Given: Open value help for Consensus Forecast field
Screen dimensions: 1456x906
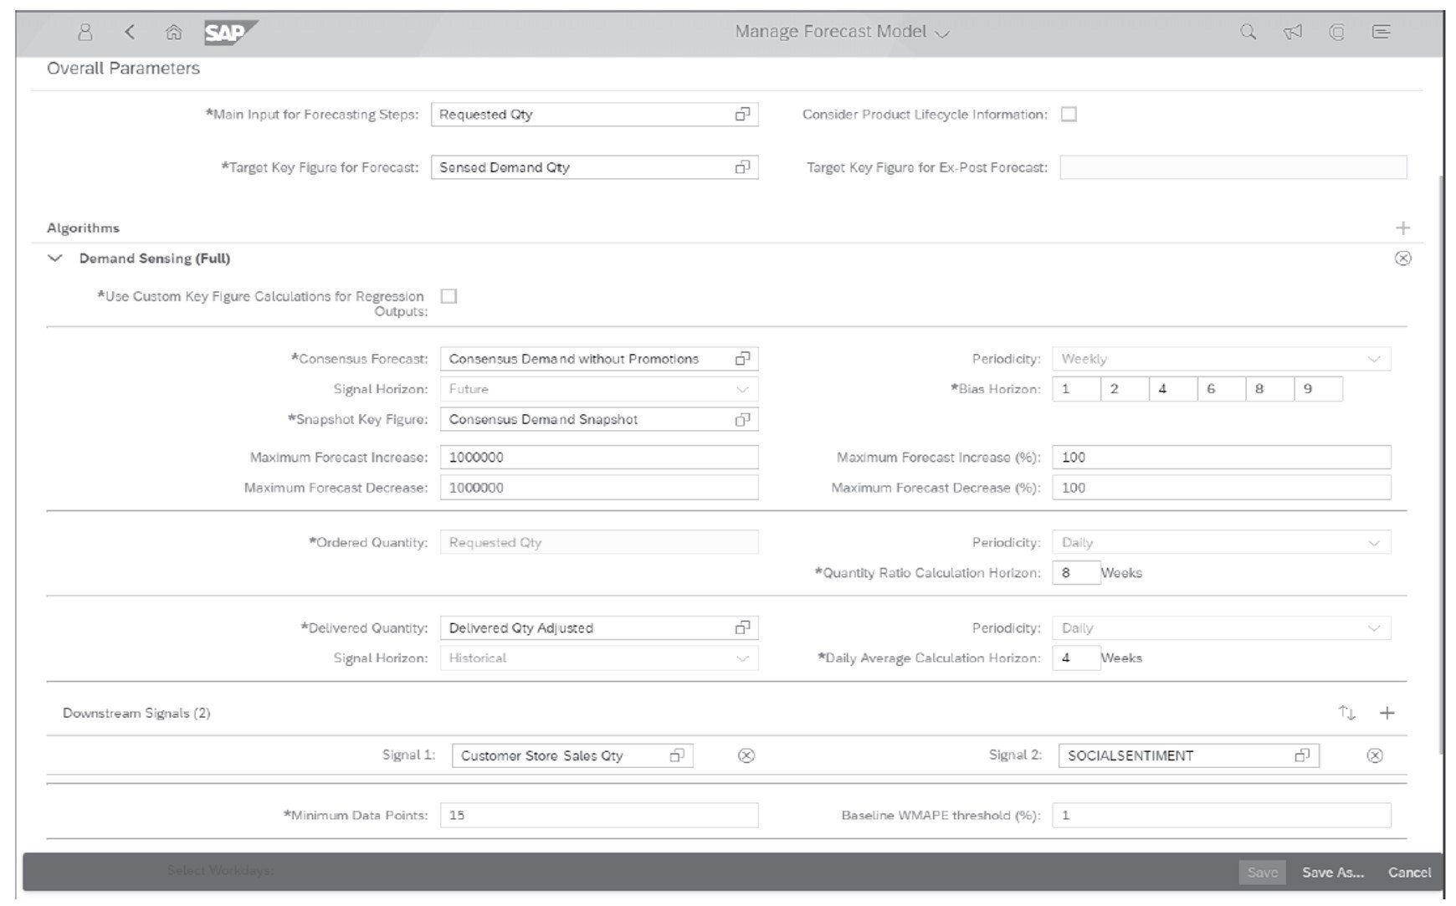Looking at the screenshot, I should coord(742,359).
